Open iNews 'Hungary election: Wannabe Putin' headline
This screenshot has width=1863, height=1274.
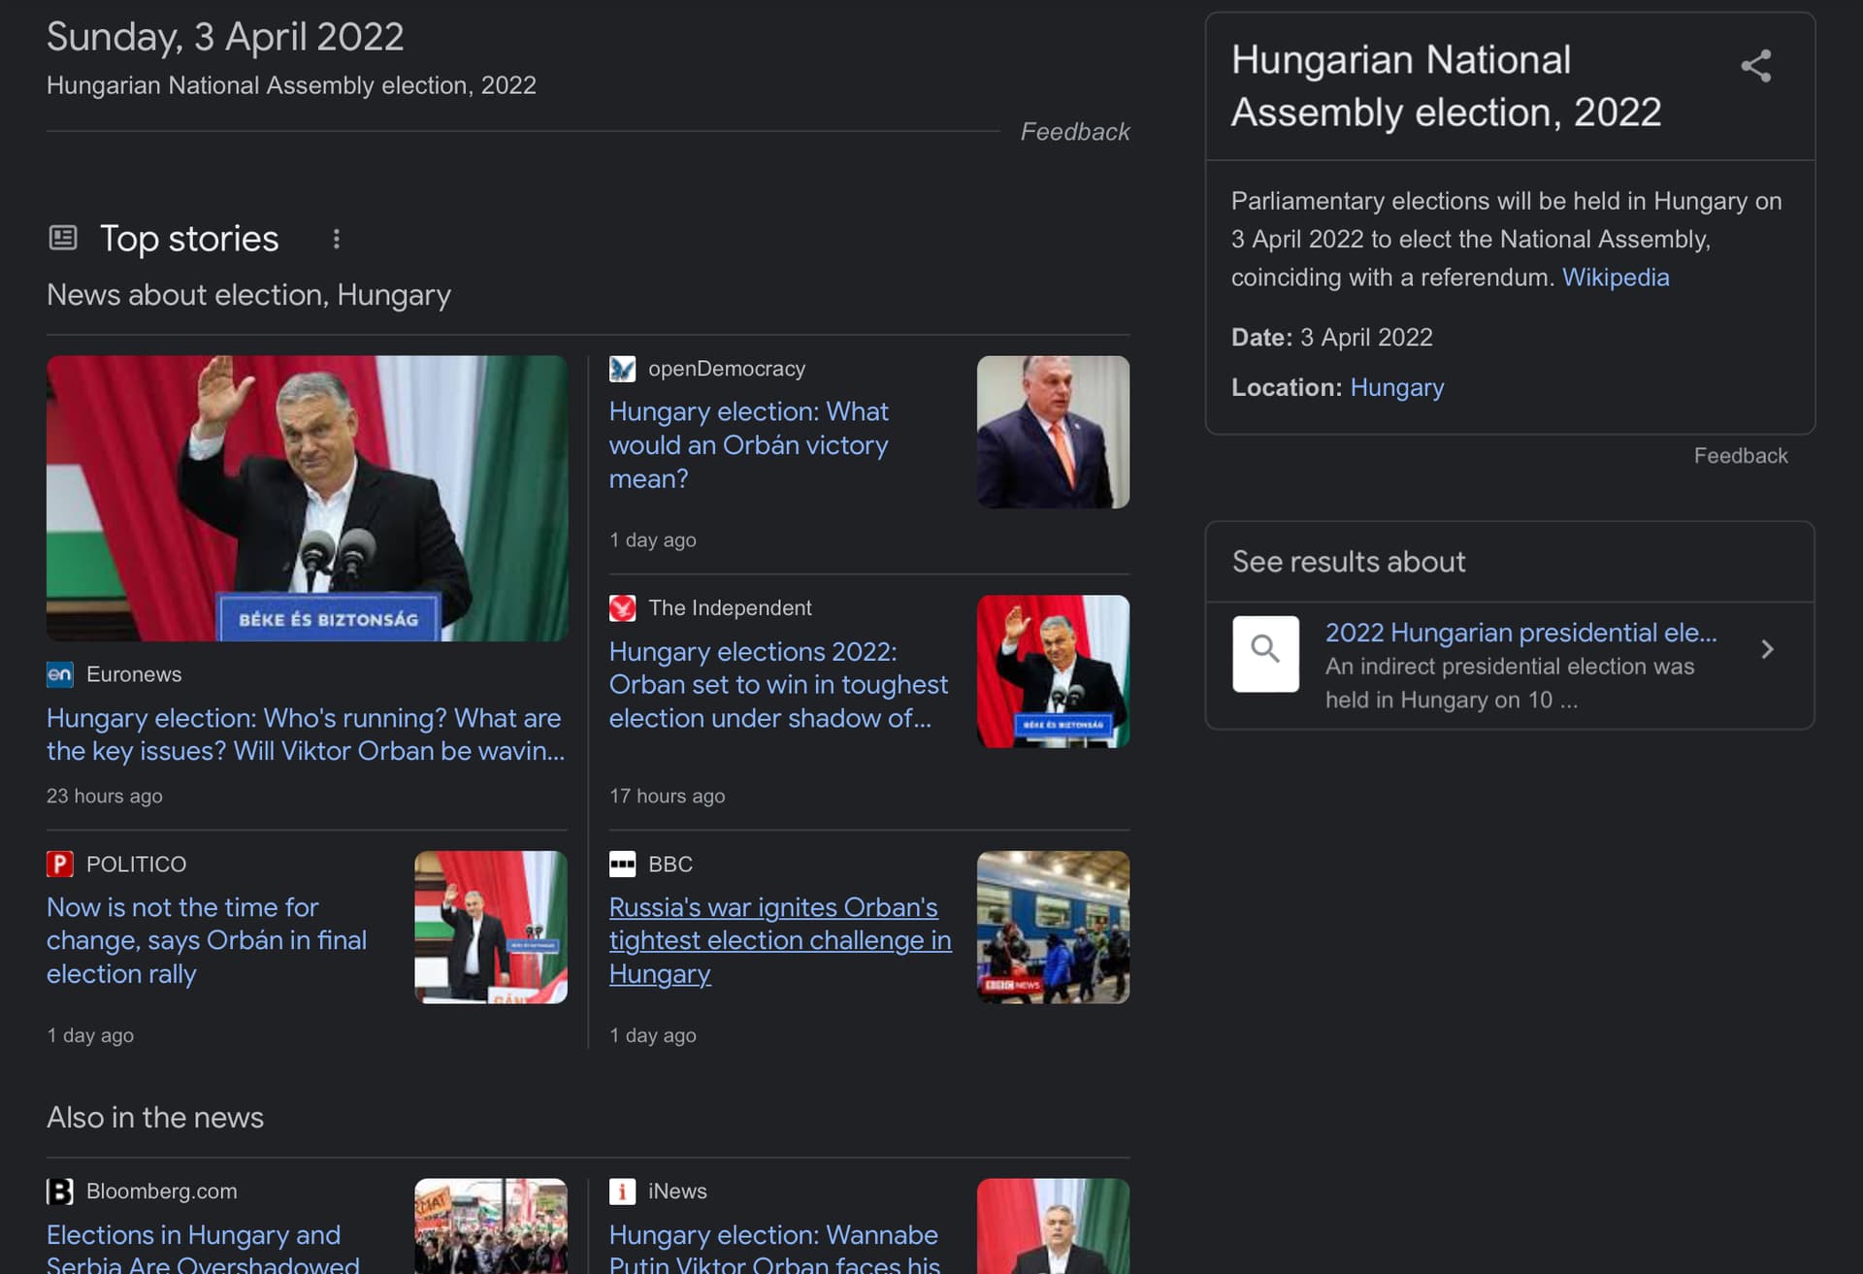point(774,1248)
